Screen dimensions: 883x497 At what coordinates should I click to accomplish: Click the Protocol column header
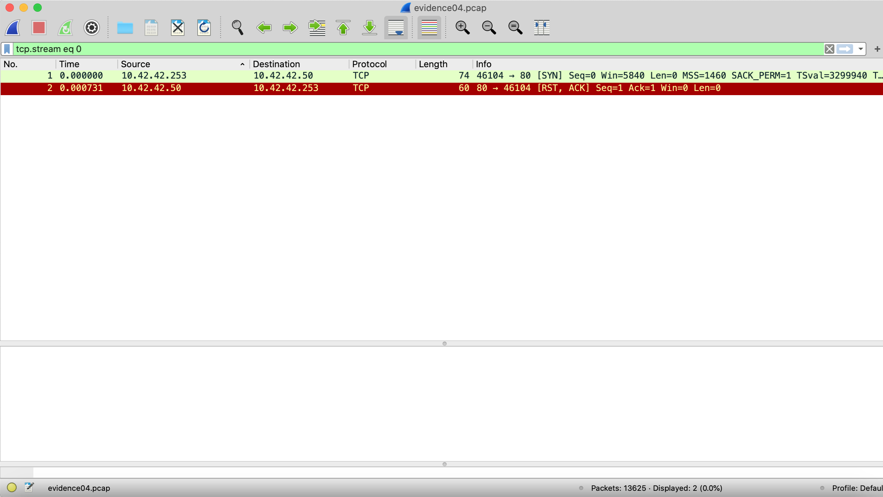pyautogui.click(x=369, y=64)
